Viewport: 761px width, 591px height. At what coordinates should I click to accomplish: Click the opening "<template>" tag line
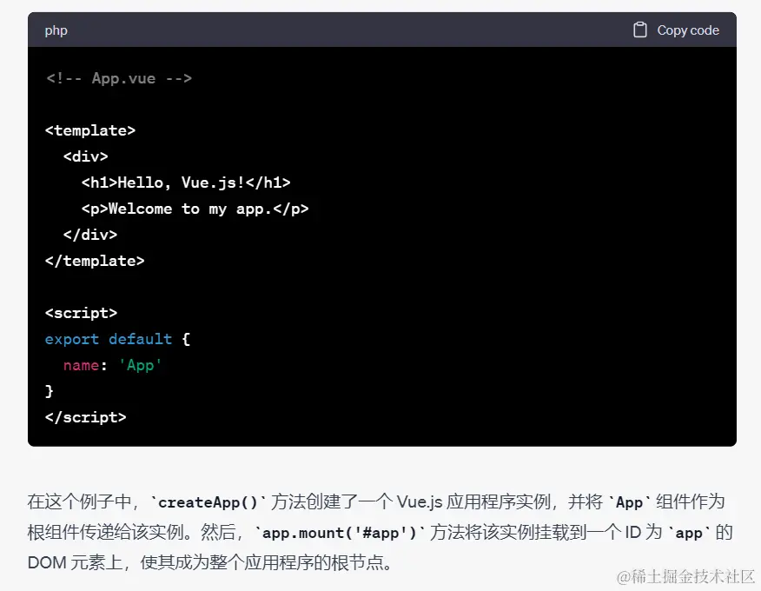pyautogui.click(x=90, y=130)
